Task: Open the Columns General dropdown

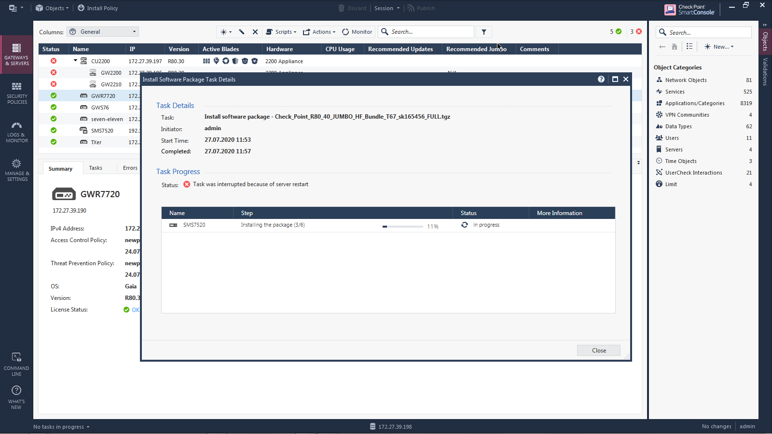Action: pos(102,31)
